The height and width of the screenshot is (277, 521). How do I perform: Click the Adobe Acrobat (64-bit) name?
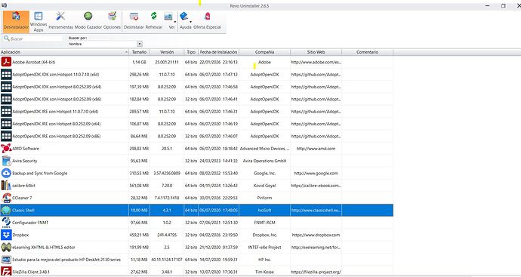click(33, 62)
